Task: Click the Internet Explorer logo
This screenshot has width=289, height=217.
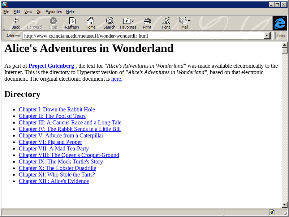Action: [x=280, y=23]
